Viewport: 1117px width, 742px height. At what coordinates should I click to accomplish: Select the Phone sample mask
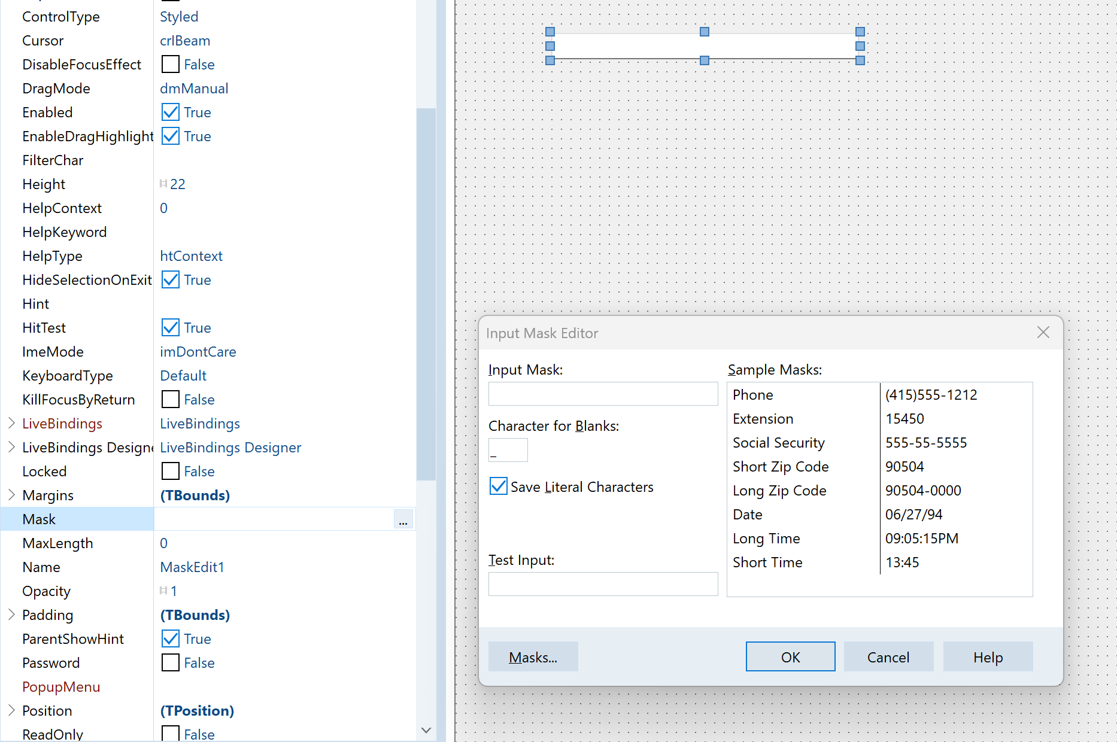pyautogui.click(x=753, y=395)
